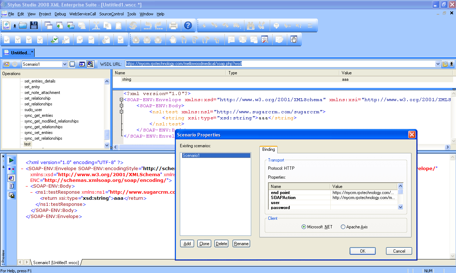Switch preview to the browser view icon
This screenshot has height=273, width=456.
pyautogui.click(x=11, y=178)
